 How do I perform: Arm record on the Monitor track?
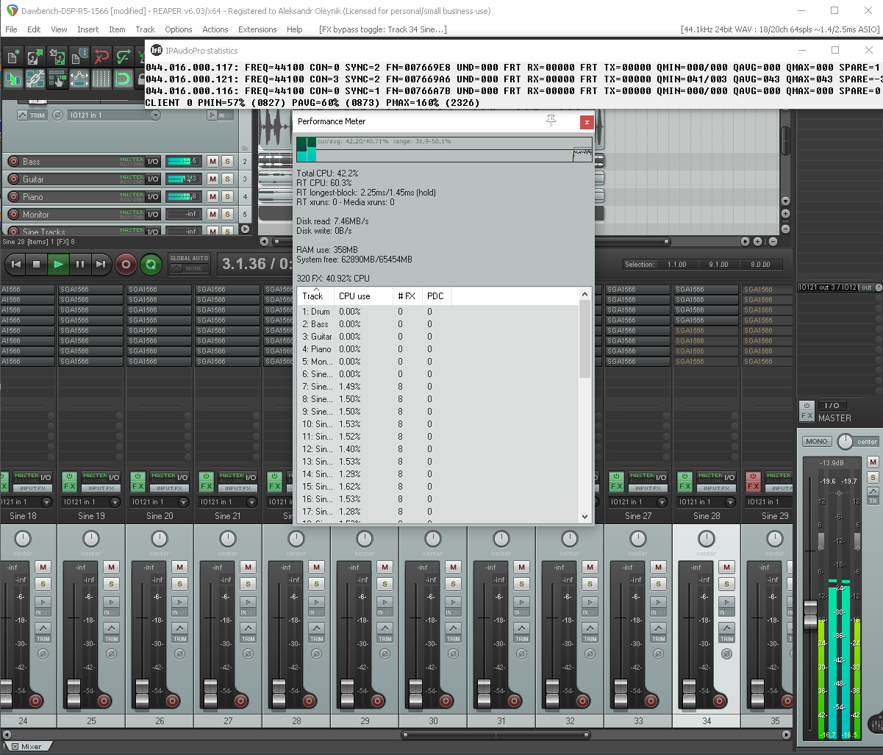click(x=13, y=215)
